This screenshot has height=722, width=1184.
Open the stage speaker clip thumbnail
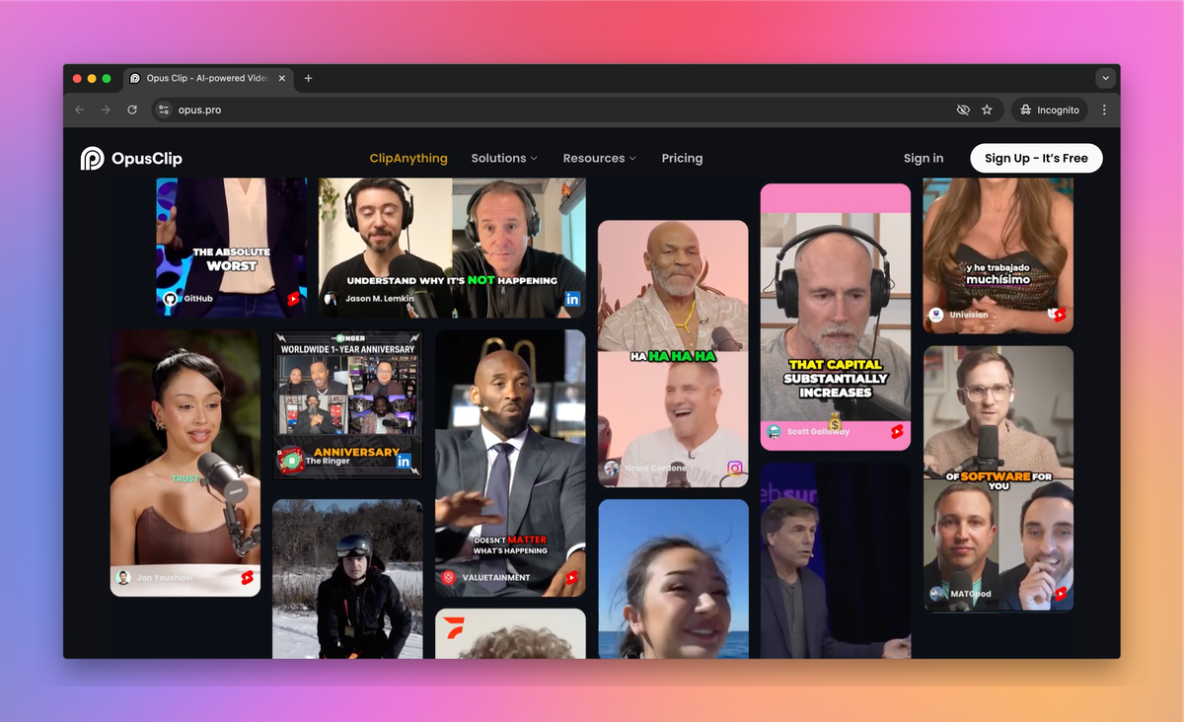click(836, 560)
